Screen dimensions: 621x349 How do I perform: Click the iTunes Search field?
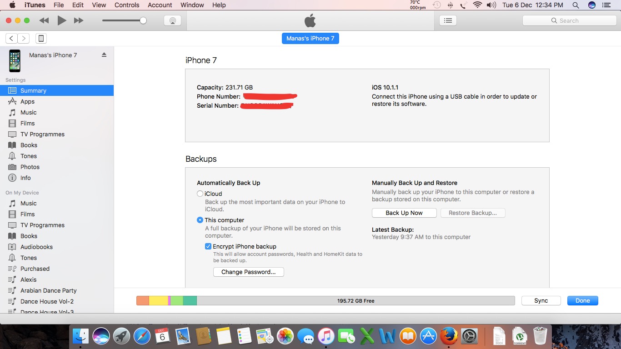point(569,20)
